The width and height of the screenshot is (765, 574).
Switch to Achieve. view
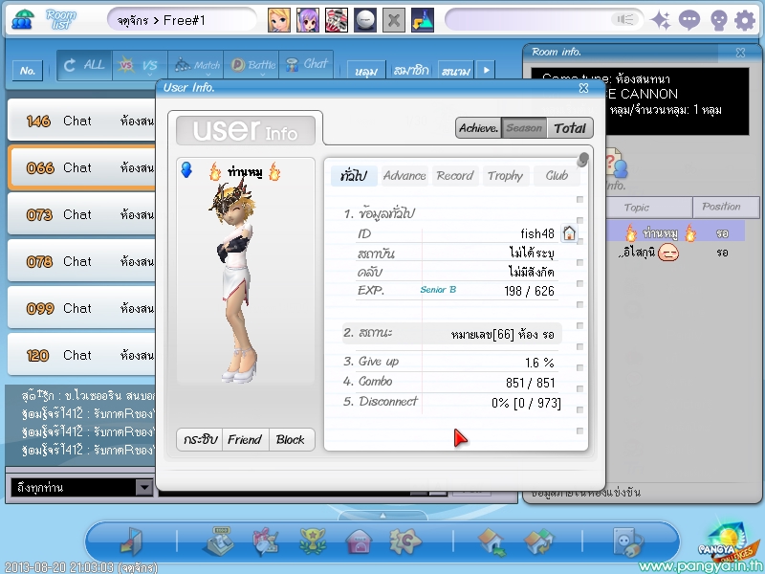(x=479, y=128)
